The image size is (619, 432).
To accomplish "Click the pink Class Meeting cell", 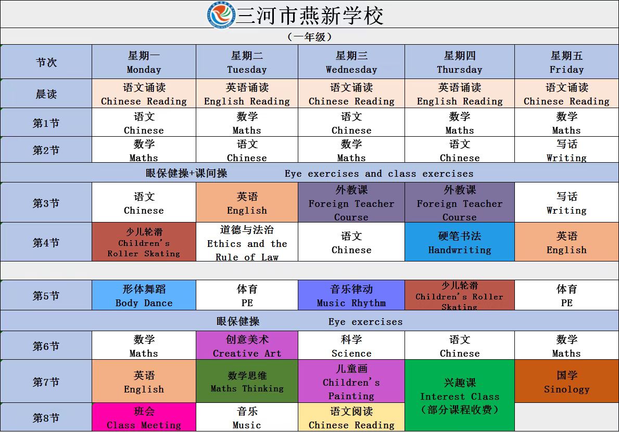I will (144, 418).
